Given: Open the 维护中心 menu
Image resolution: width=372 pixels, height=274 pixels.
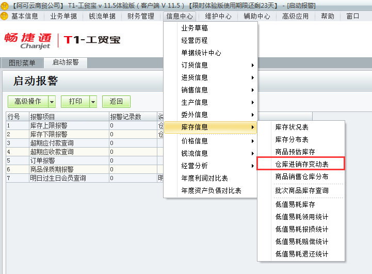Looking at the screenshot, I should [218, 16].
